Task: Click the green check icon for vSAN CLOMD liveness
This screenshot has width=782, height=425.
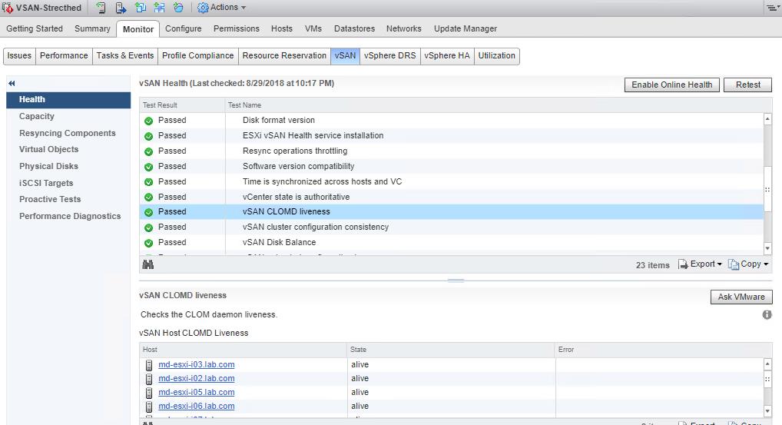Action: point(148,212)
